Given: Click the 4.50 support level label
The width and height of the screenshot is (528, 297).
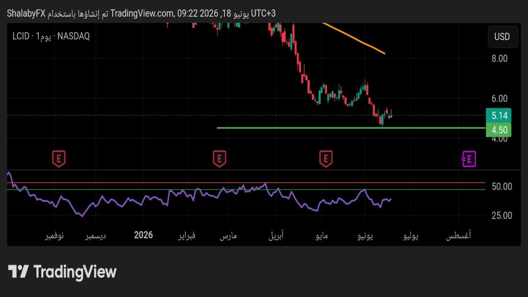Looking at the screenshot, I should [x=499, y=130].
